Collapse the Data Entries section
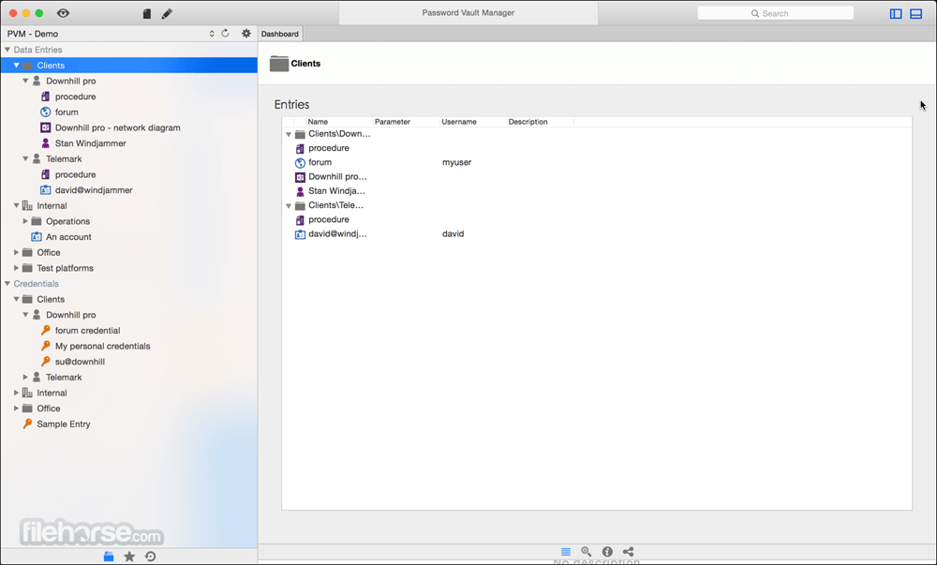937x565 pixels. pyautogui.click(x=7, y=50)
